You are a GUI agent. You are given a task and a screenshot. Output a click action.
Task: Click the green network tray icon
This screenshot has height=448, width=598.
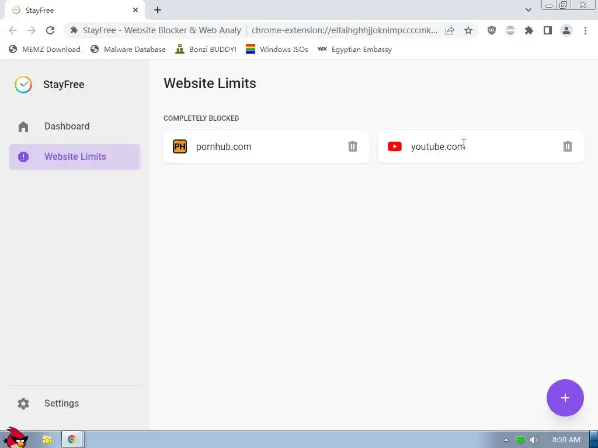[520, 440]
